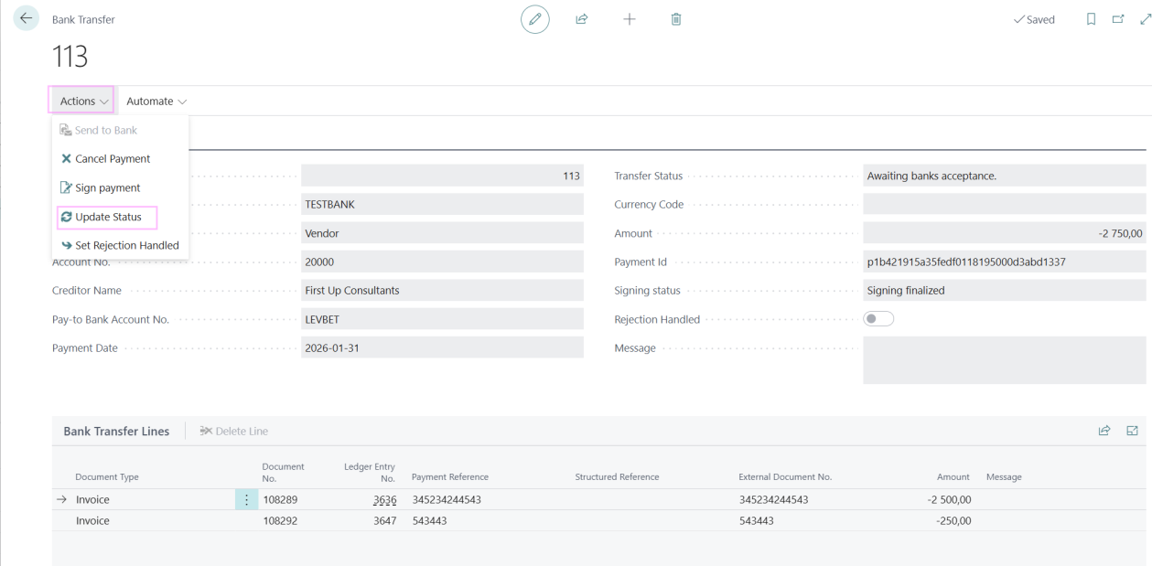The width and height of the screenshot is (1152, 566).
Task: Click the Account No. field 20000
Action: [x=442, y=262]
